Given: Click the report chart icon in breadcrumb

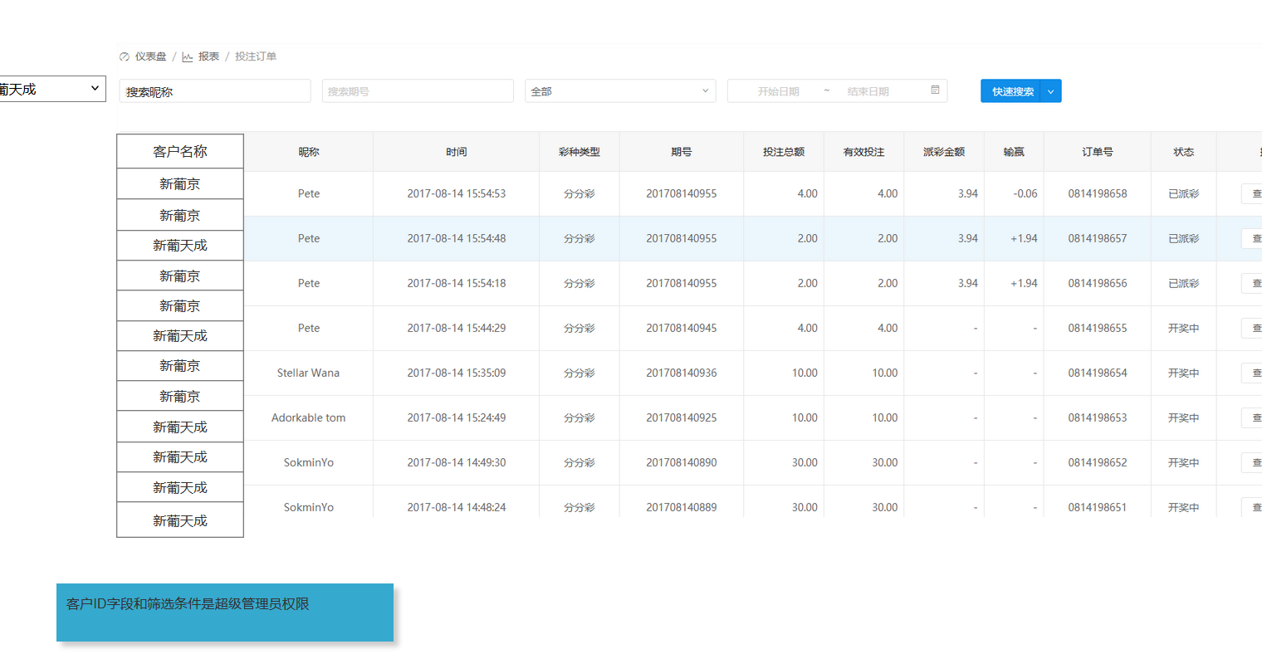Looking at the screenshot, I should 188,57.
